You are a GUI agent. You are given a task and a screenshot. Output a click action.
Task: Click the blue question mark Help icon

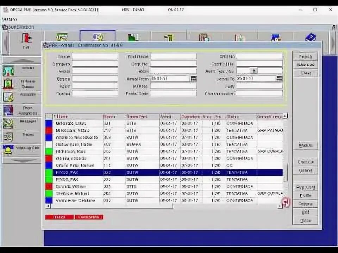point(311,38)
